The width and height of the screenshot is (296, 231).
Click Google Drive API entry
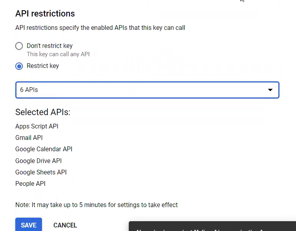pyautogui.click(x=38, y=161)
